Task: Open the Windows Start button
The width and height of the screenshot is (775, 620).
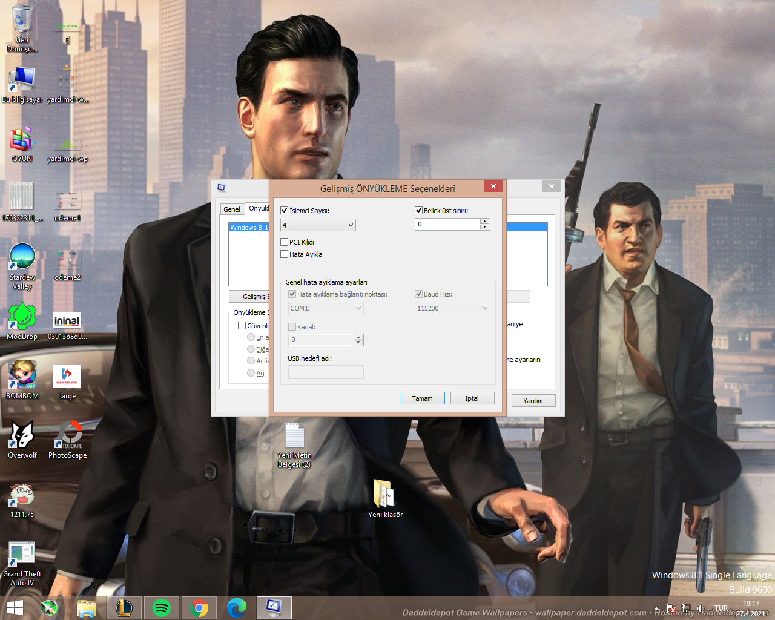Action: point(15,608)
